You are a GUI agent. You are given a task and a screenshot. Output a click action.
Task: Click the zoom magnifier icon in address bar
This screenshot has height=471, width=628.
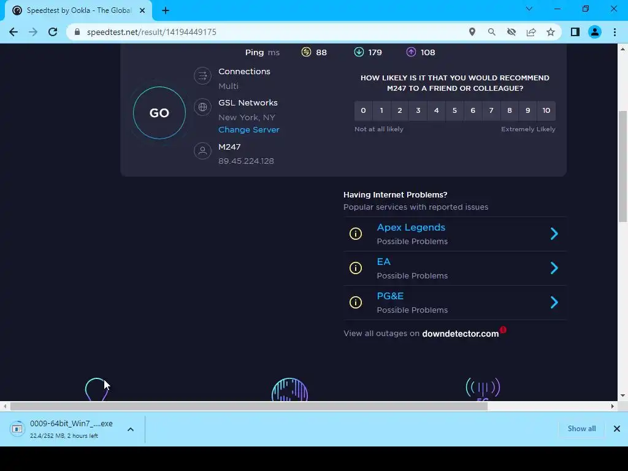[492, 32]
